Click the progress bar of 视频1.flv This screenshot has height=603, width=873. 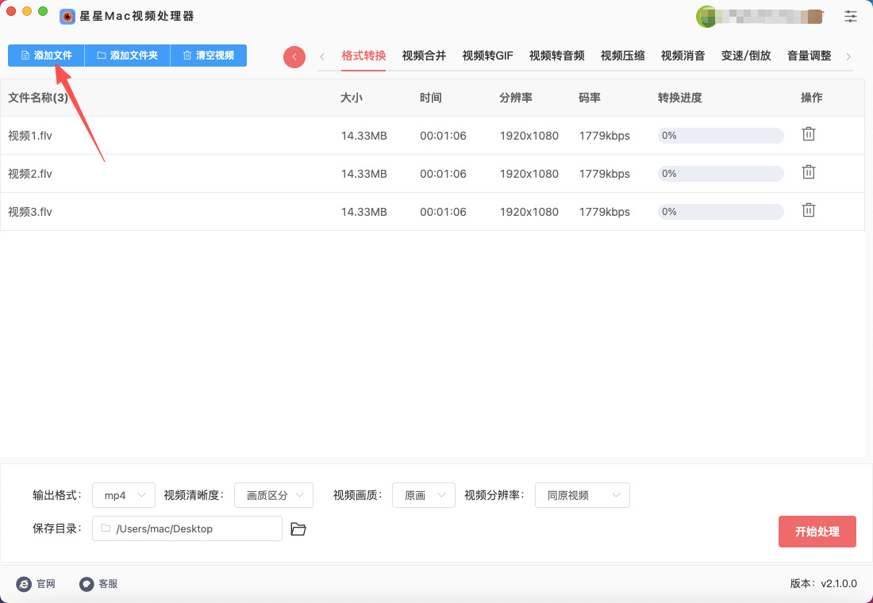(721, 136)
